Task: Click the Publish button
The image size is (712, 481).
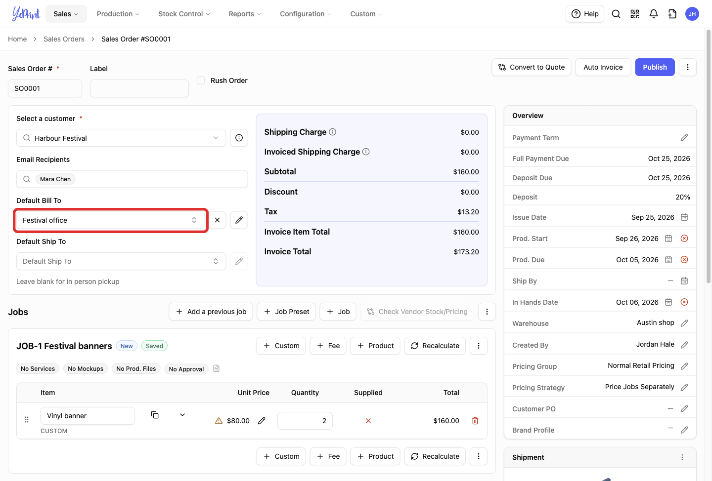Action: (x=655, y=67)
